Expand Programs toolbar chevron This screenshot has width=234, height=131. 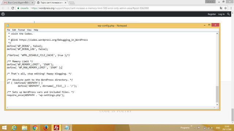coord(191,126)
